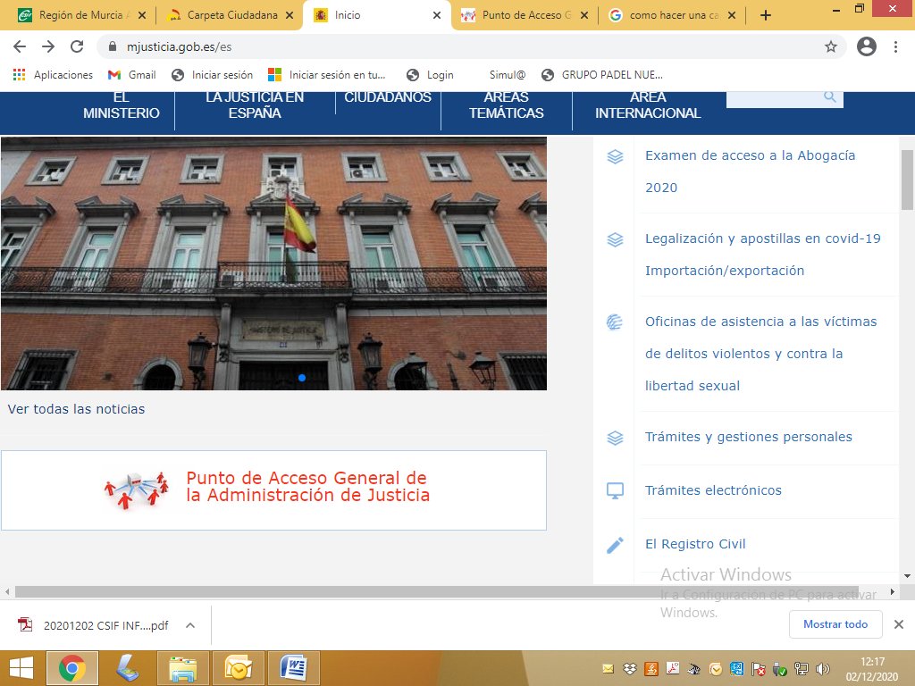Image resolution: width=915 pixels, height=686 pixels.
Task: Click the vertical scrollbar down arrow
Action: [908, 576]
